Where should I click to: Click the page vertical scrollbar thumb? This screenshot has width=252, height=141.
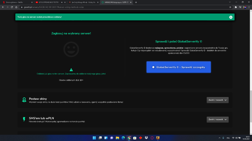tap(251, 106)
